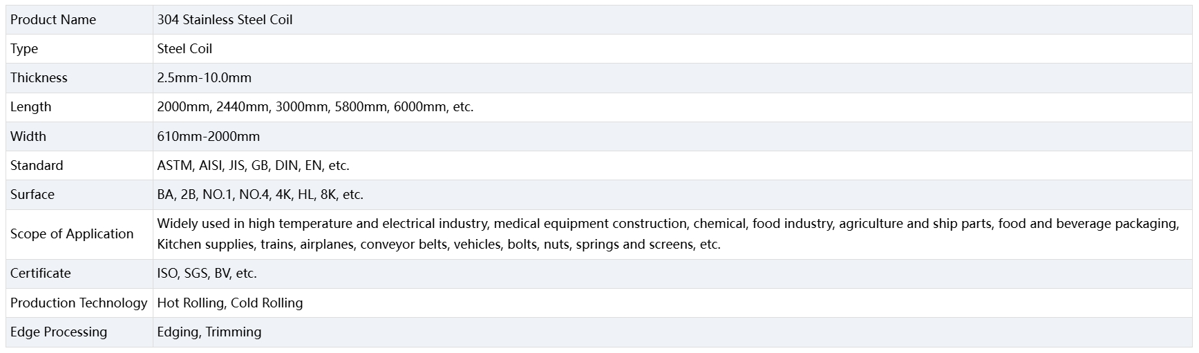1199x353 pixels.
Task: Click the Standard row label
Action: 37,166
